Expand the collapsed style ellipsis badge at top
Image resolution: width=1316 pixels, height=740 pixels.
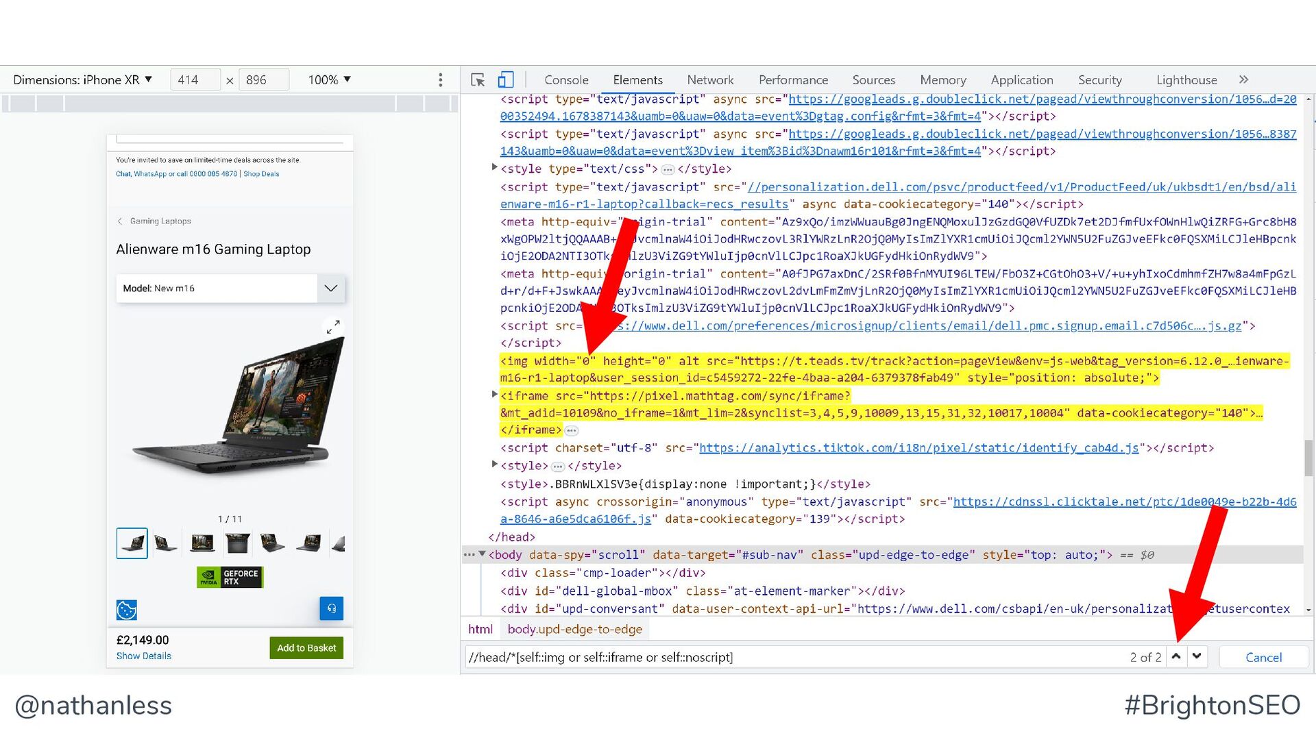[x=668, y=169]
